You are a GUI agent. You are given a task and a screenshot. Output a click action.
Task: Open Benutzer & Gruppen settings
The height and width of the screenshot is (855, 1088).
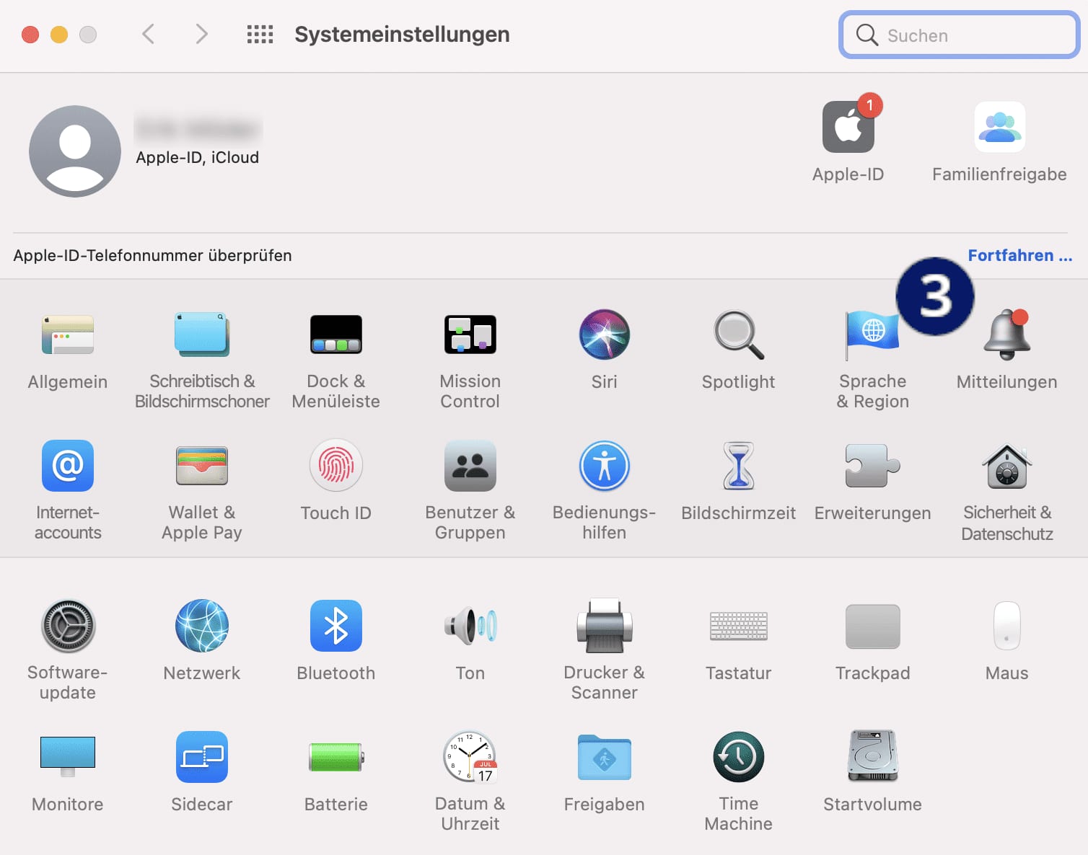point(470,466)
